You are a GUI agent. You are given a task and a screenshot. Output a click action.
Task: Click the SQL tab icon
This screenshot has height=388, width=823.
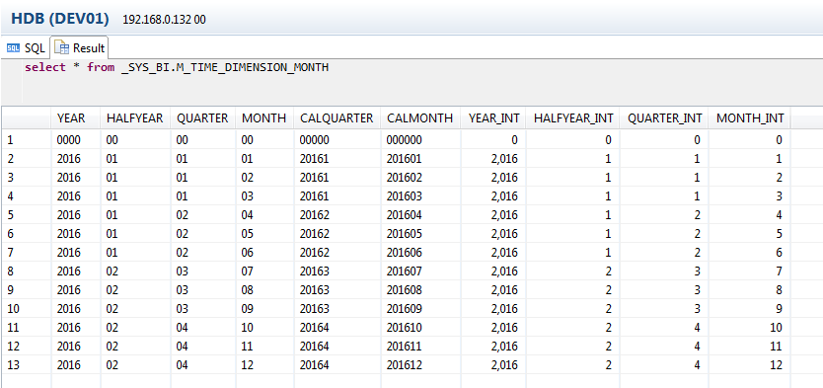(x=13, y=48)
